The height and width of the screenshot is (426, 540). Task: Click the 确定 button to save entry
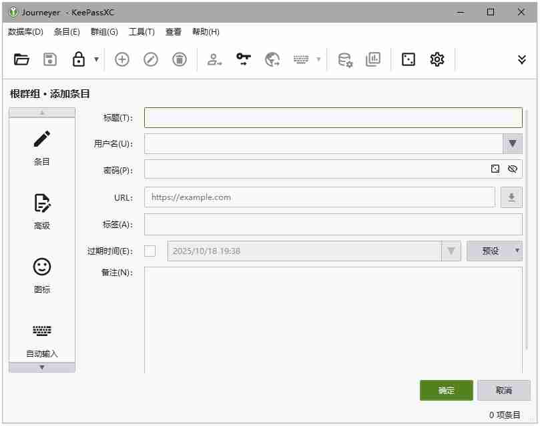click(446, 390)
